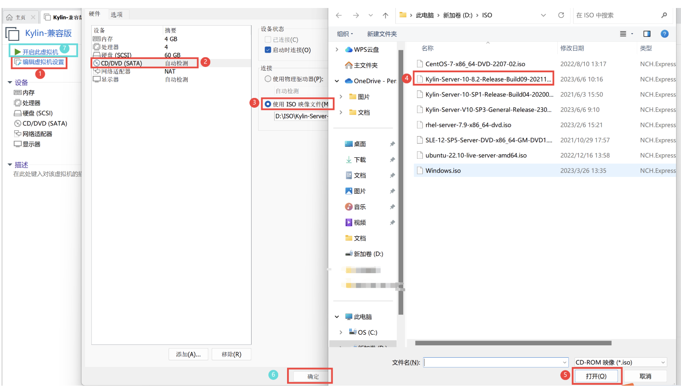This screenshot has width=681, height=387.
Task: Expand WPS云盘 tree node
Action: 337,50
